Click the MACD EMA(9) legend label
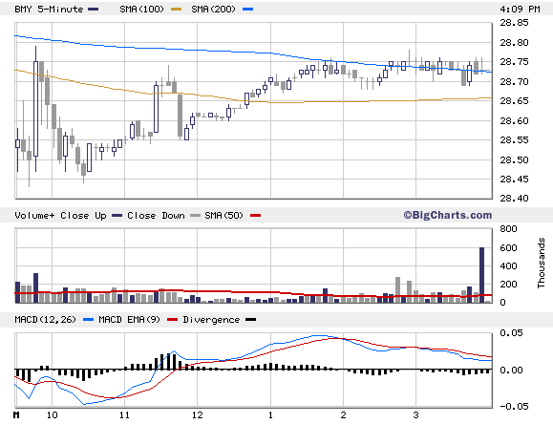This screenshot has height=424, width=553. point(129,320)
